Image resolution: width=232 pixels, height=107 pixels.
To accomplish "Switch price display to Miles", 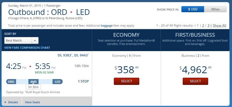I will [215, 9].
